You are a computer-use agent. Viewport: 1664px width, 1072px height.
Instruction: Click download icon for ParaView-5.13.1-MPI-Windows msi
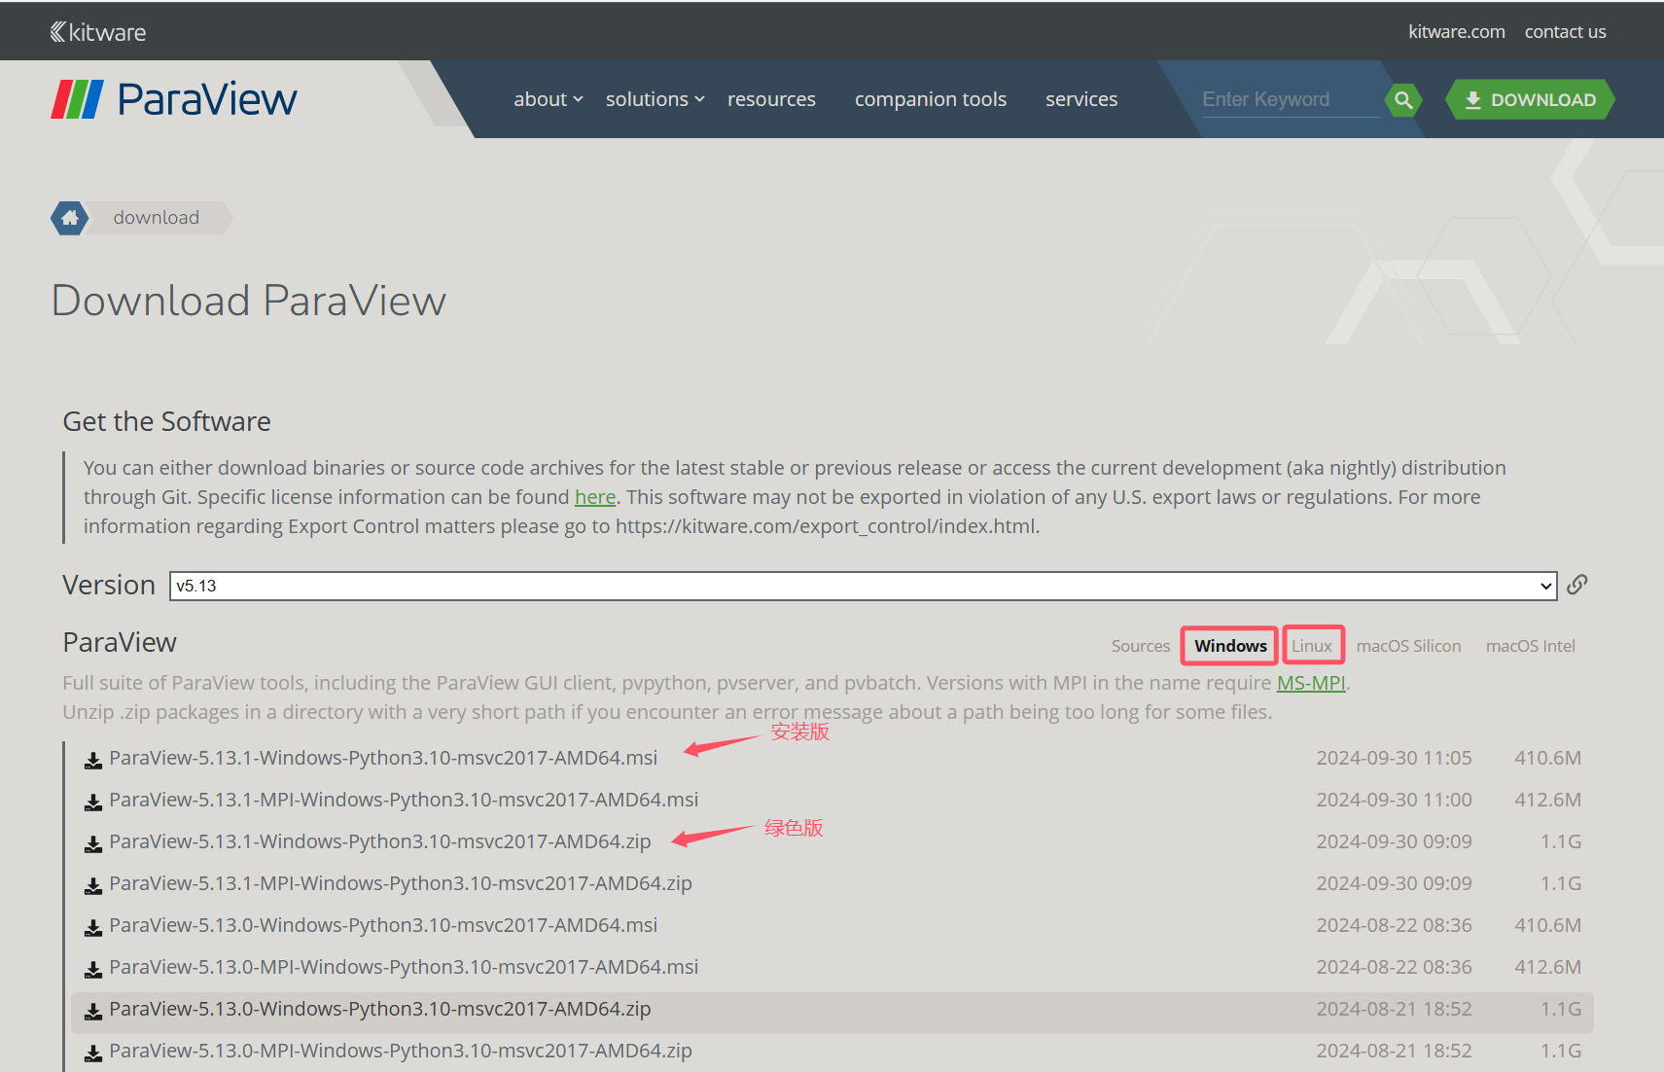pos(93,802)
